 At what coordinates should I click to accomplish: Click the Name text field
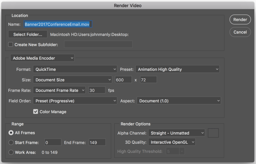[58, 24]
